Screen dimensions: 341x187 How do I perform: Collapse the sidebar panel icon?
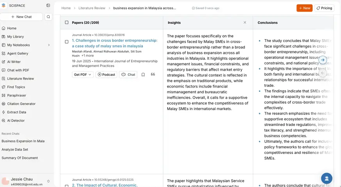pos(48,5)
